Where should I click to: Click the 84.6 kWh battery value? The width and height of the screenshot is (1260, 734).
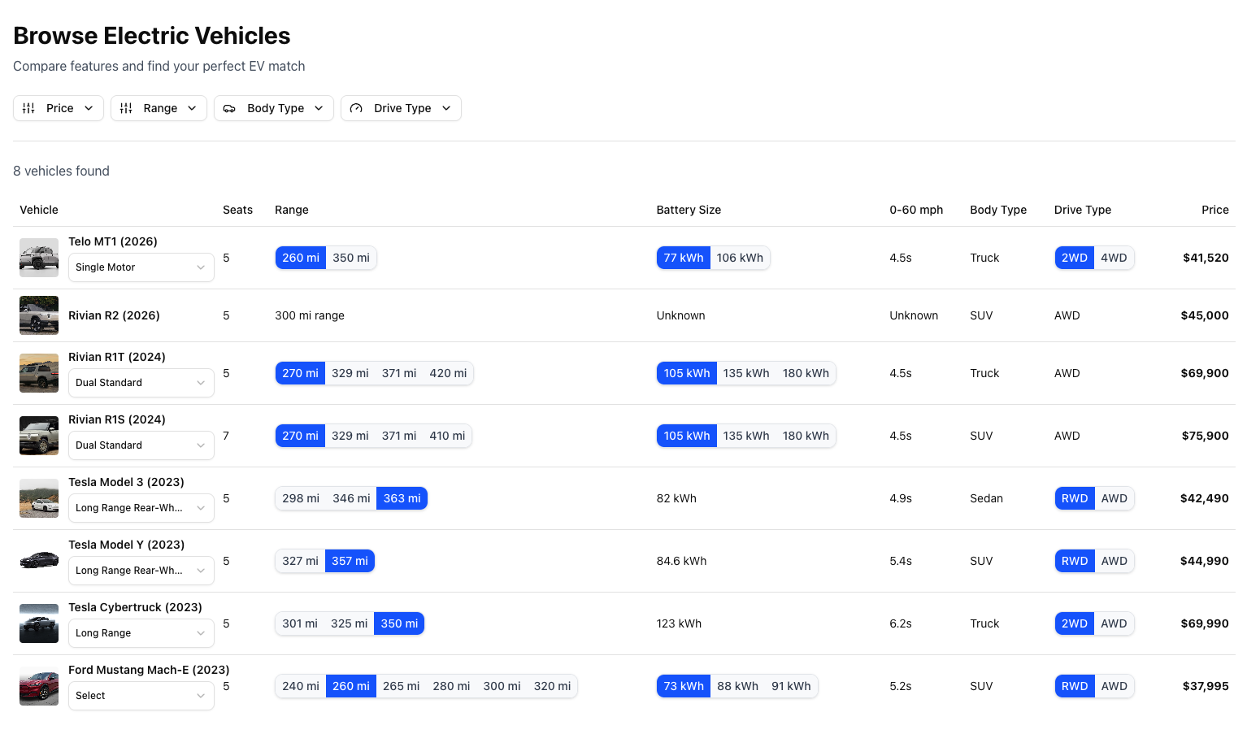(x=681, y=561)
